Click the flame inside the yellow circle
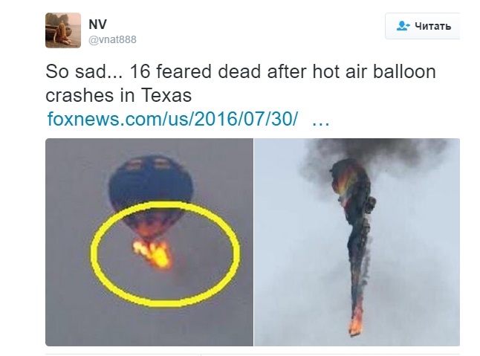This screenshot has width=480, height=356. pos(153,253)
